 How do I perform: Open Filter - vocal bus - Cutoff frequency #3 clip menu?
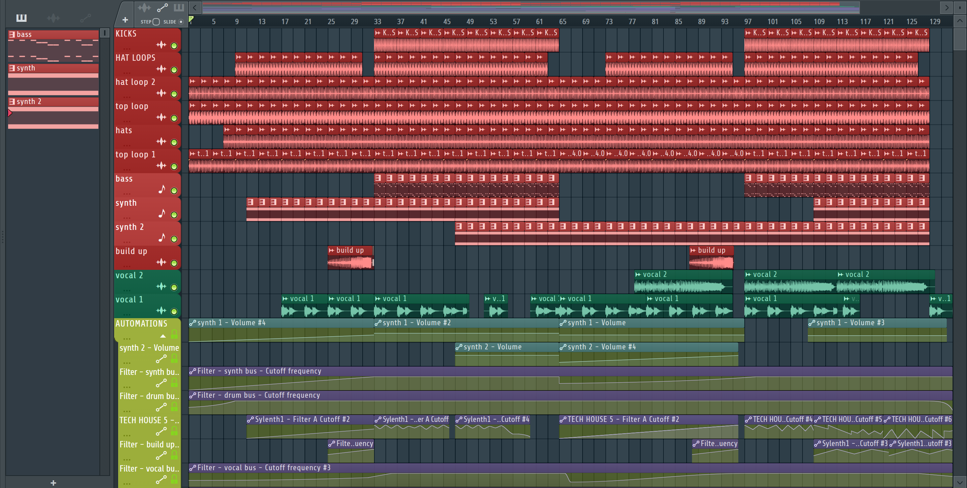pos(193,468)
